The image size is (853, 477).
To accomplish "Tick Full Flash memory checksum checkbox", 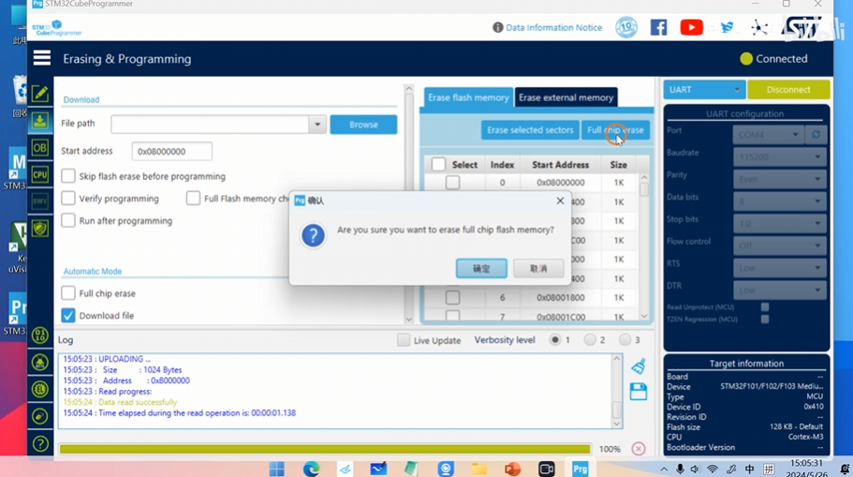I will click(x=193, y=199).
